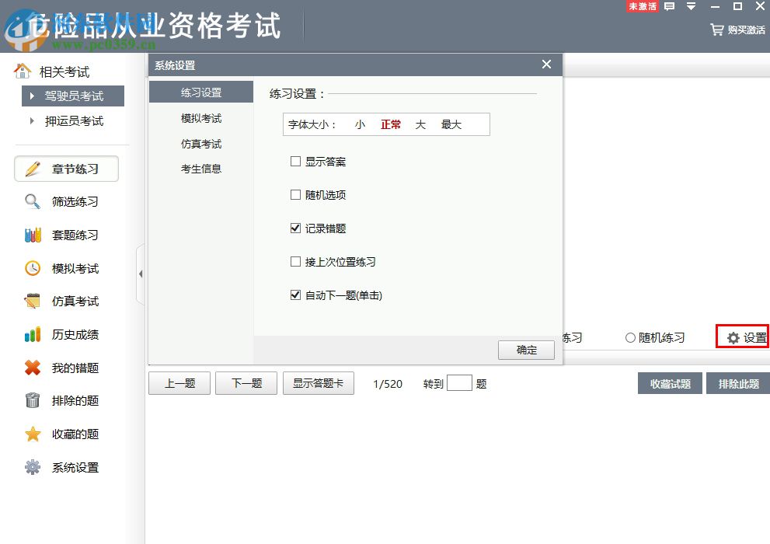View 历史成绩 chart icon
The width and height of the screenshot is (770, 544).
point(31,334)
